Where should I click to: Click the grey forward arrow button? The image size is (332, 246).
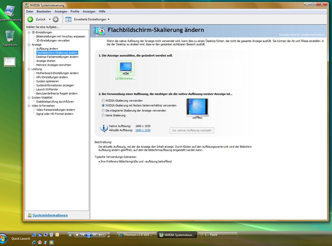click(x=56, y=19)
